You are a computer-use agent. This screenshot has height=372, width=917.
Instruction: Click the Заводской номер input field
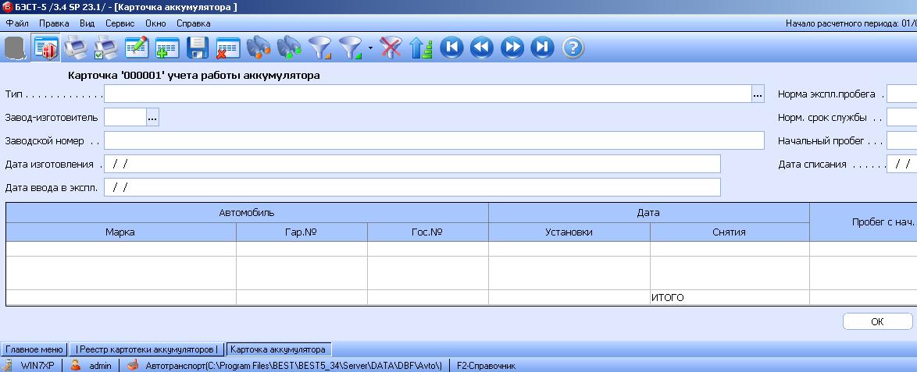click(434, 140)
